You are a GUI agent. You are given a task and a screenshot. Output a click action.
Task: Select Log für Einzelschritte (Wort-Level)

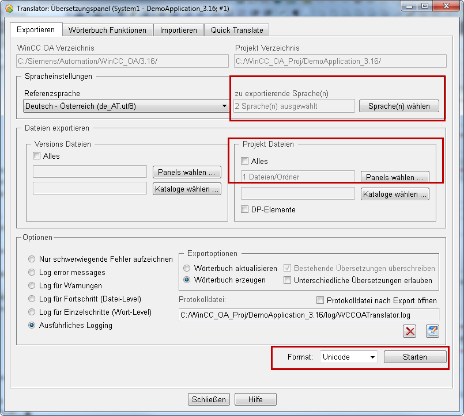coord(32,312)
